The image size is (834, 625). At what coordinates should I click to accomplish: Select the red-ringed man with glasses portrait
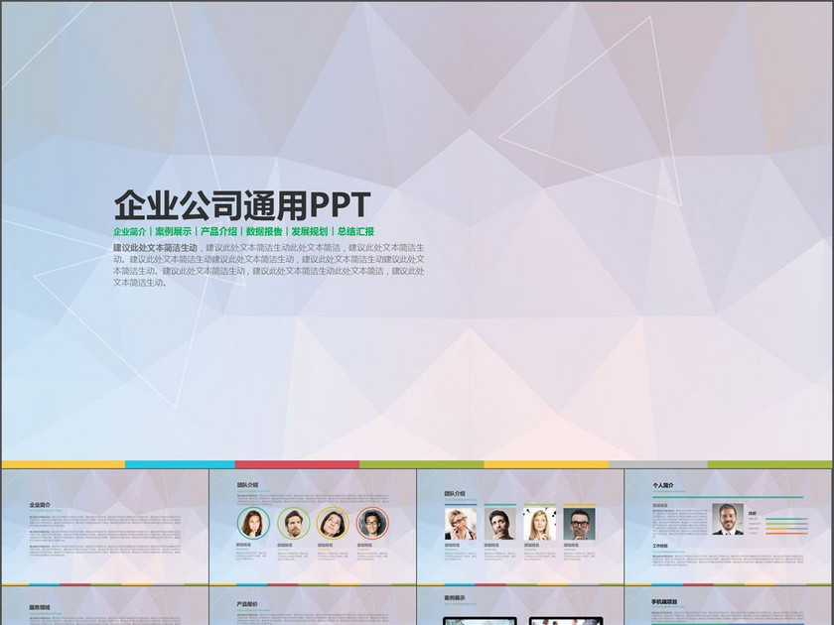(x=372, y=523)
